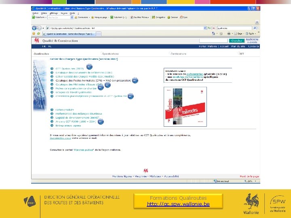Image resolution: width=291 pixels, height=218 pixels.
Task: Open the Affichage menu
Action: (x=54, y=13)
